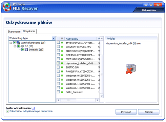The height and width of the screenshot is (122, 166).
Task: Click the question-mark icon beside Inne pliki
Action: coord(26,49)
